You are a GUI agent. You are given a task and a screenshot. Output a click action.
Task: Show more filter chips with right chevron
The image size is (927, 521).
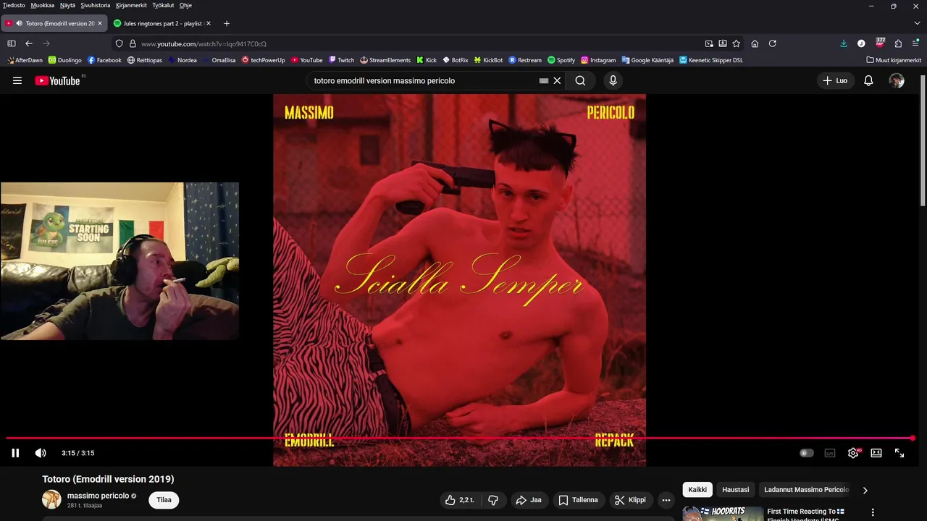click(x=865, y=491)
